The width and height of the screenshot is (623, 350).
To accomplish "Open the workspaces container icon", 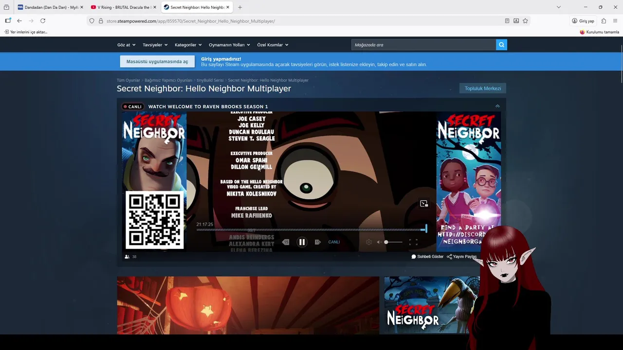I will 8,21.
